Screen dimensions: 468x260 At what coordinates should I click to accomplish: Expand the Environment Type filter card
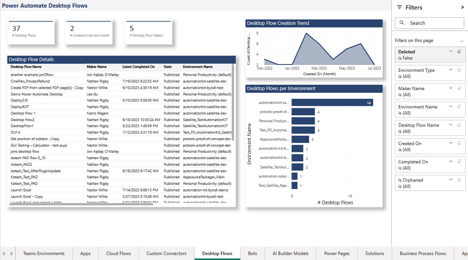tap(451, 70)
